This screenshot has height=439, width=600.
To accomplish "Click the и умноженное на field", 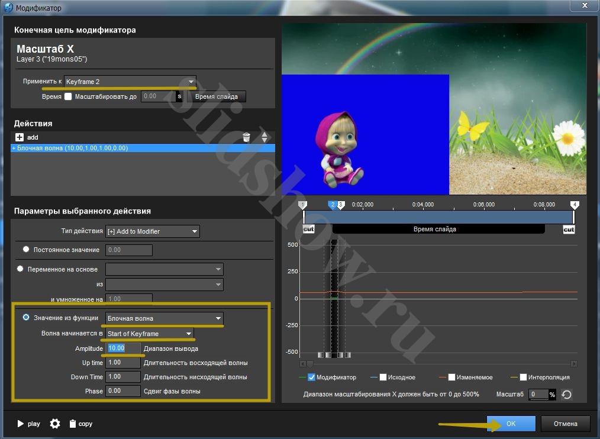I will point(128,298).
